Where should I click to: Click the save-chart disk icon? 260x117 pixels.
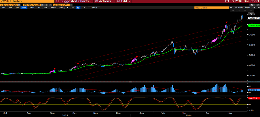245,11
